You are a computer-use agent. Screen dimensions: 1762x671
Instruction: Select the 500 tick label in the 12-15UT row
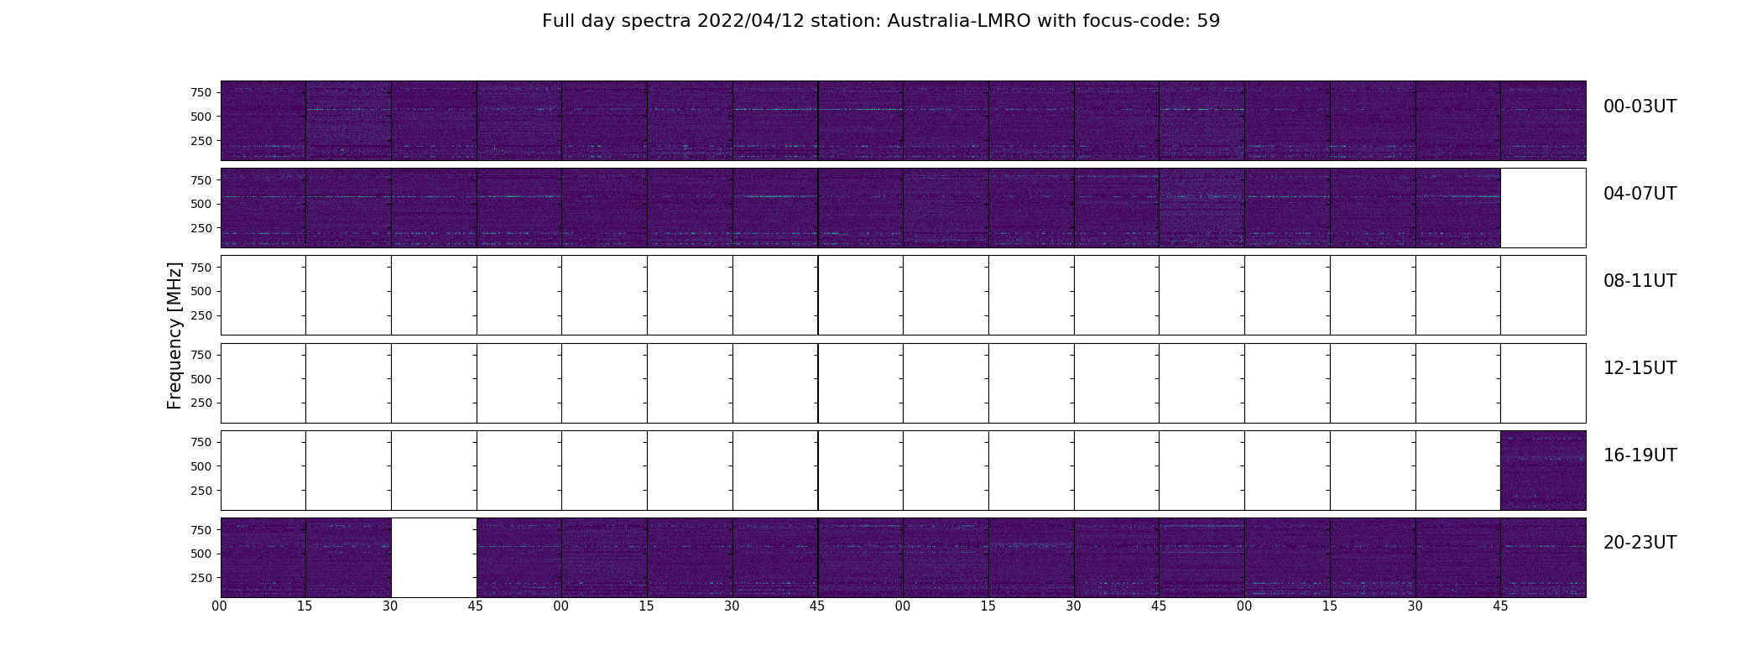(201, 379)
